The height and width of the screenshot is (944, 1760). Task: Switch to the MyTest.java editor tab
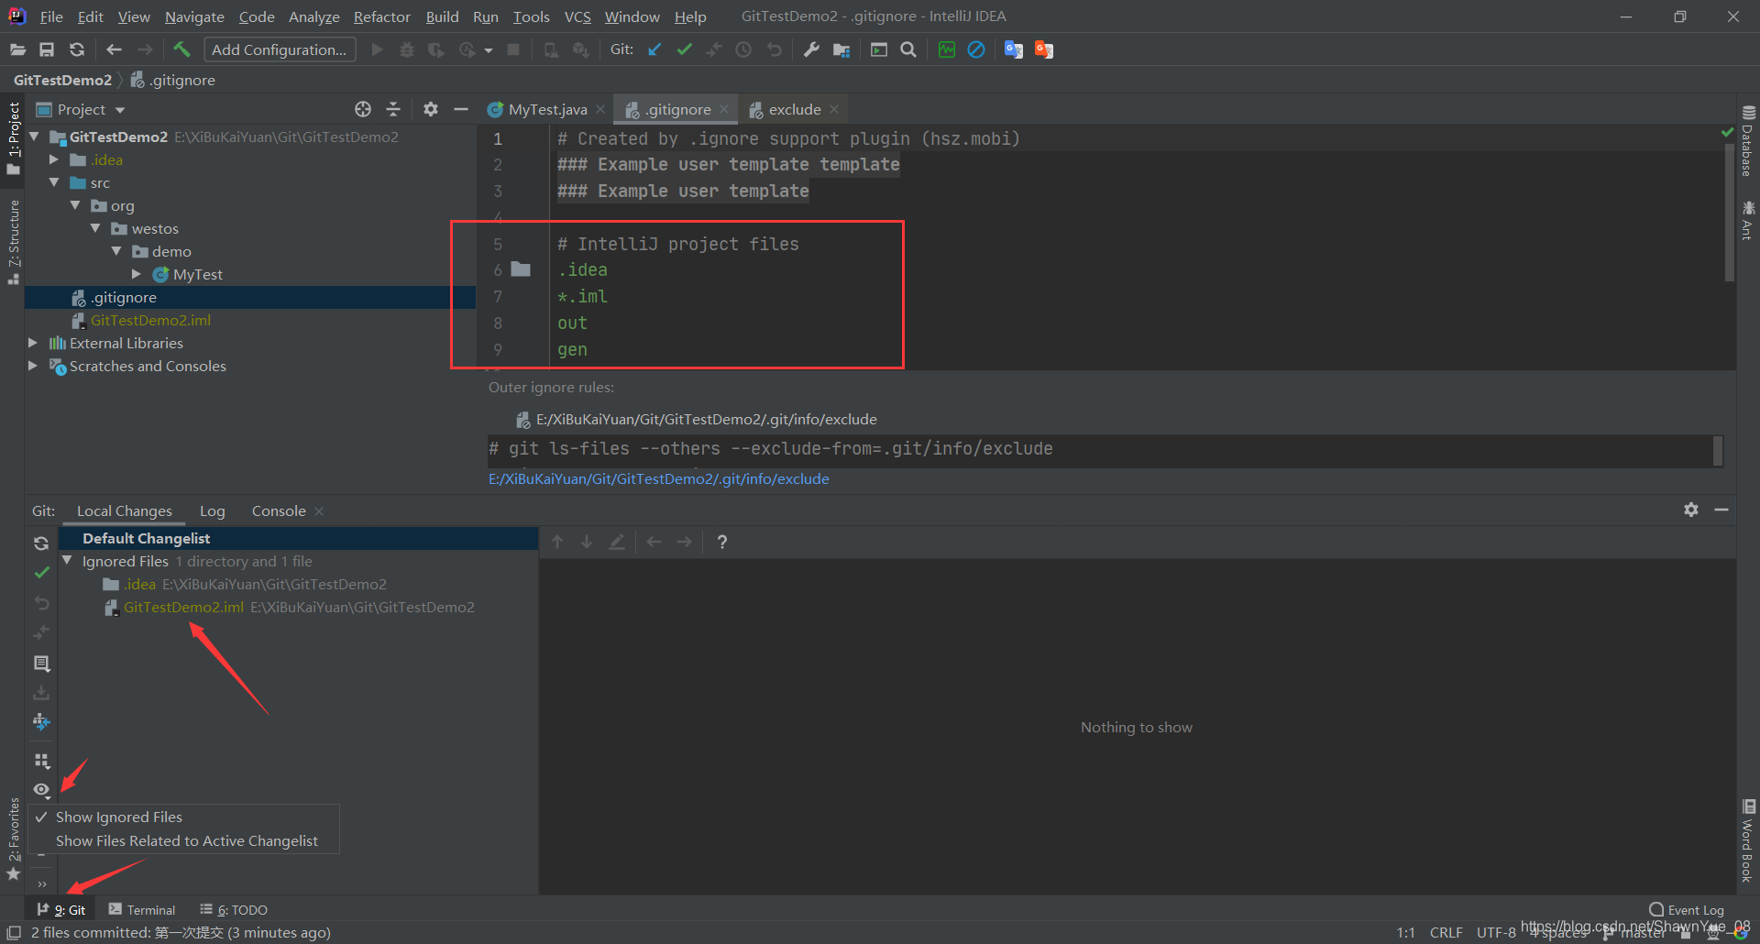(546, 109)
